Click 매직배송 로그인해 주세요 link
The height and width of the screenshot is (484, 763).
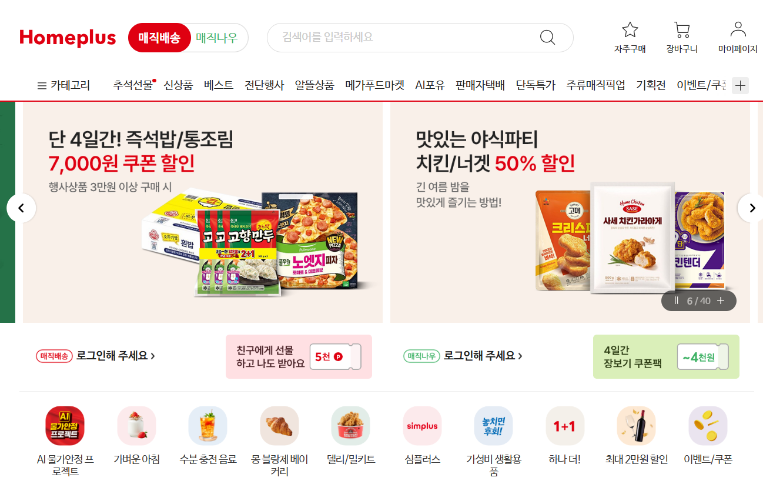95,356
